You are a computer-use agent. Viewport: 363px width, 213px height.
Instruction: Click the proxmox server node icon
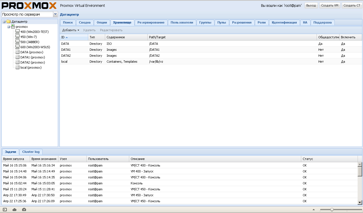pos(13,27)
